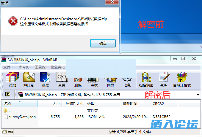Image resolution: width=202 pixels, height=137 pixels.
Task: Click the error dialog file path text
Action: pos(63,19)
